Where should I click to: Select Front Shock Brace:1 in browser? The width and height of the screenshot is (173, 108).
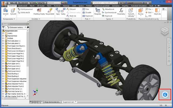click(x=15, y=48)
